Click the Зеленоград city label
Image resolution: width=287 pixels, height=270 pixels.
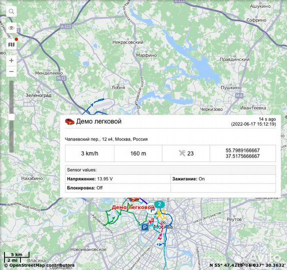pos(38,95)
